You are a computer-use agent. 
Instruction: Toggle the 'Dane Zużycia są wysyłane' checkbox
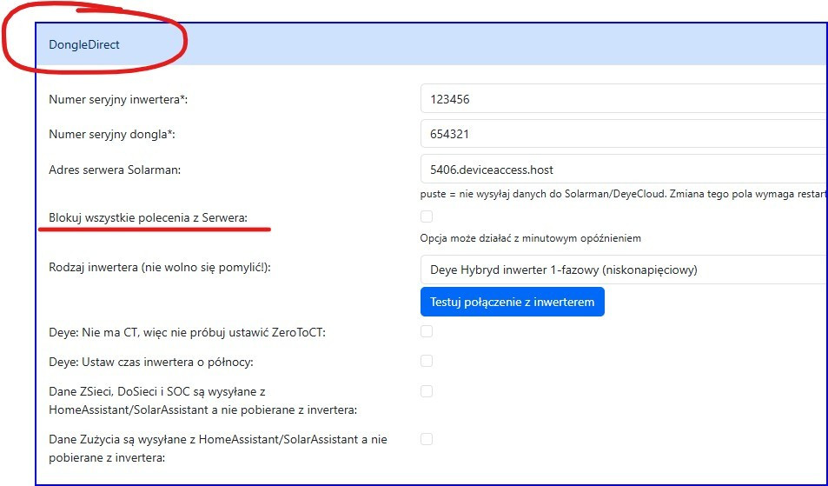(x=427, y=439)
